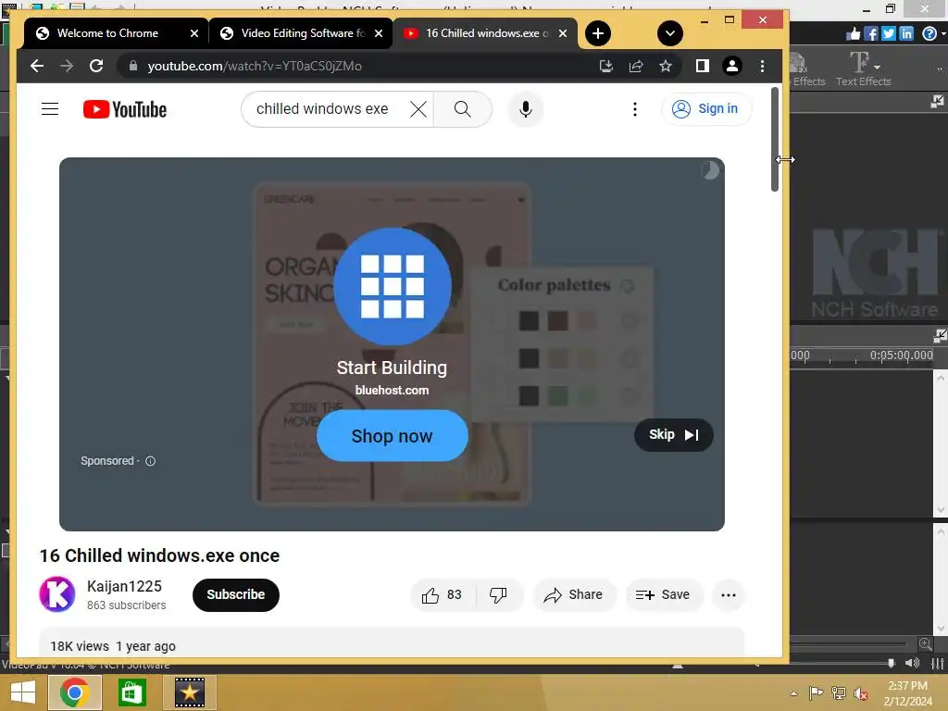
Task: Go to YouTube home via logo
Action: tap(125, 109)
